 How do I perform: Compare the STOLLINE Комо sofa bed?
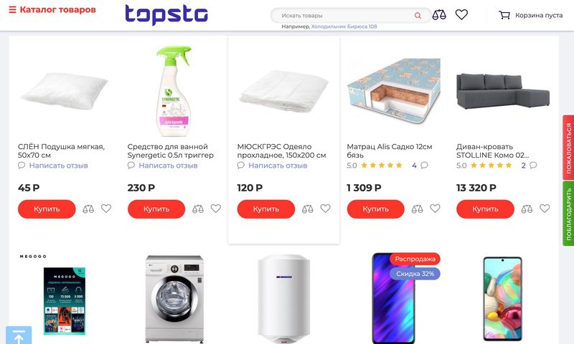point(527,209)
